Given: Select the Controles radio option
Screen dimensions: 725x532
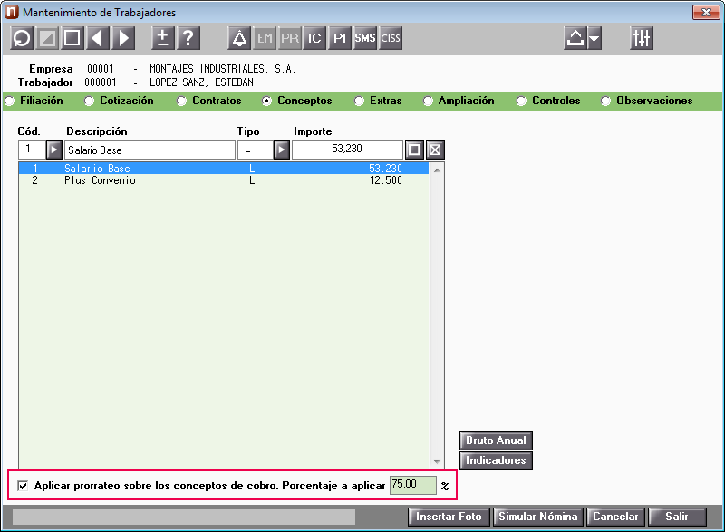Looking at the screenshot, I should coord(522,101).
